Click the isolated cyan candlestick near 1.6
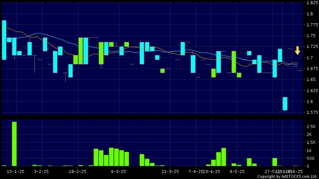Viewport: 319px width, 179px height. pyautogui.click(x=285, y=104)
